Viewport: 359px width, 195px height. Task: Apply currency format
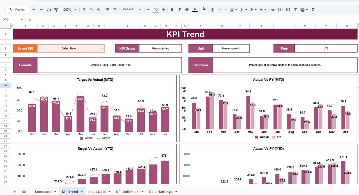(x=84, y=9)
